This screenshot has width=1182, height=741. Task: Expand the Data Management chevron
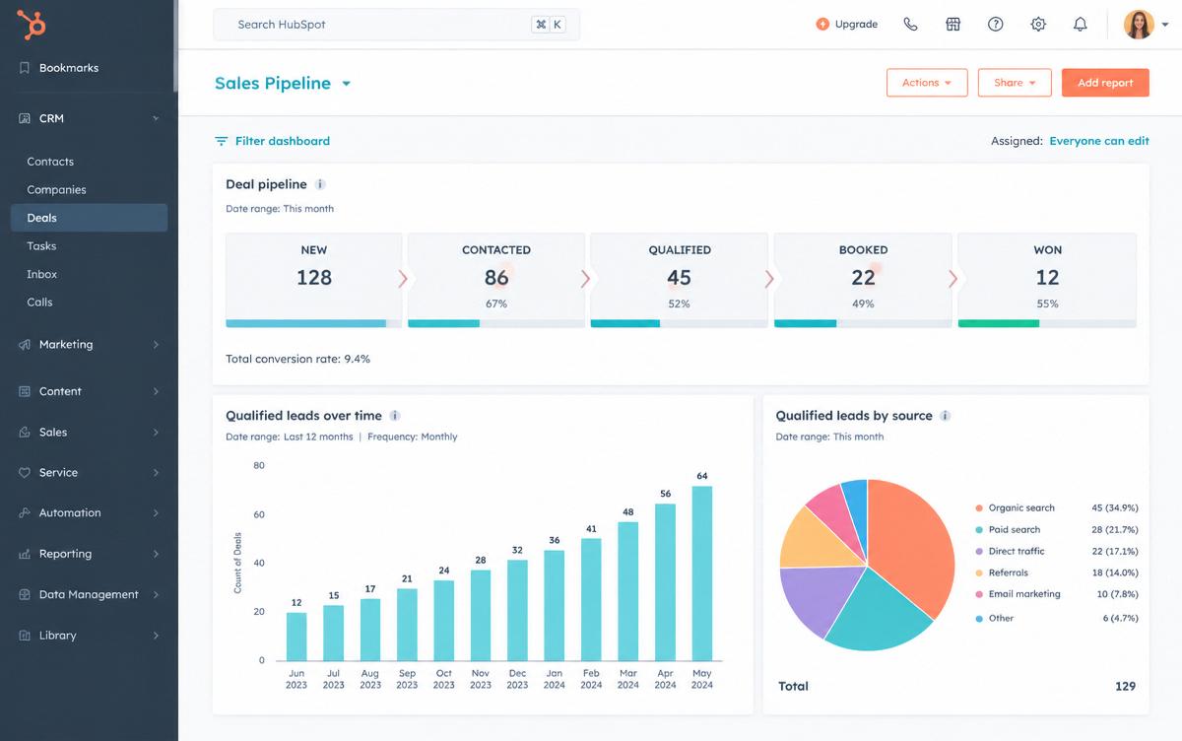coord(156,595)
